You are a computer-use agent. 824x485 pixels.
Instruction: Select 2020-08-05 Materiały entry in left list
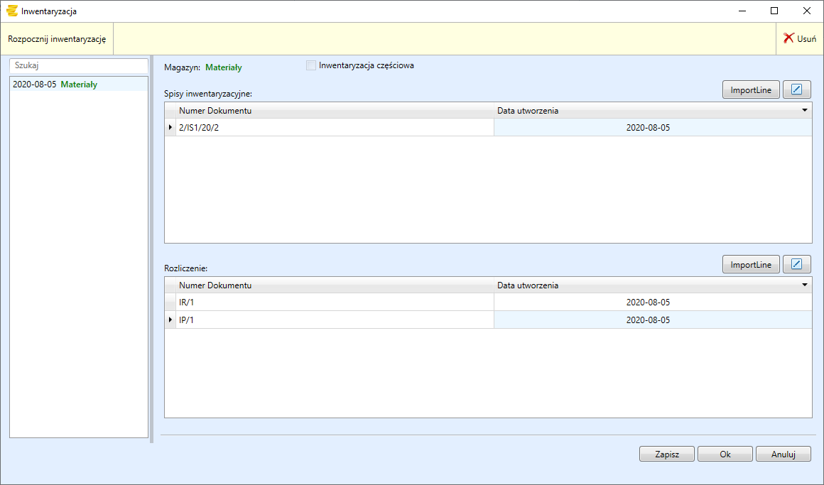[55, 85]
